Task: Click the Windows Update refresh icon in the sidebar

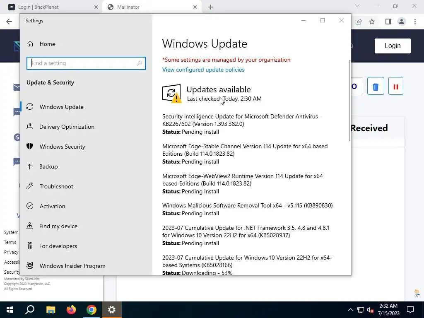Action: pos(30,106)
